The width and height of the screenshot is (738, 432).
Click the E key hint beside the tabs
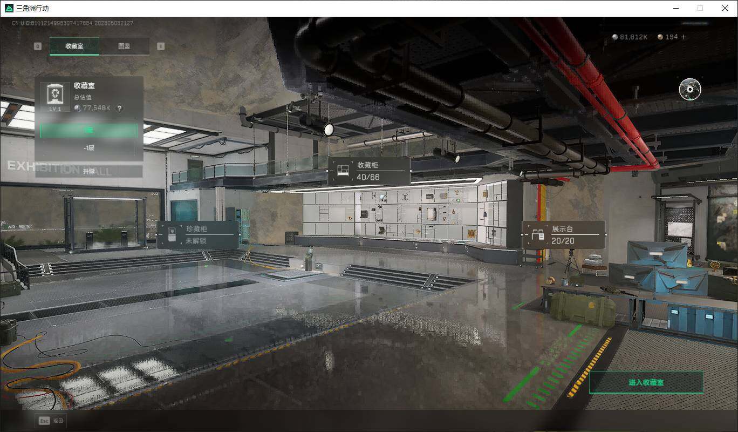pyautogui.click(x=161, y=46)
